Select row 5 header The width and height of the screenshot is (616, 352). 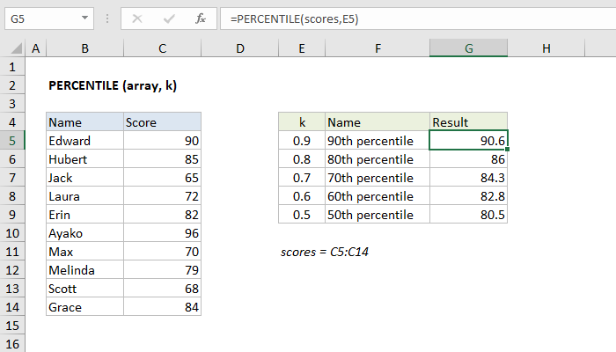pyautogui.click(x=12, y=141)
